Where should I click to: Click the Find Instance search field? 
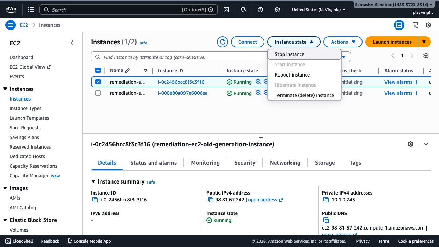(x=154, y=57)
